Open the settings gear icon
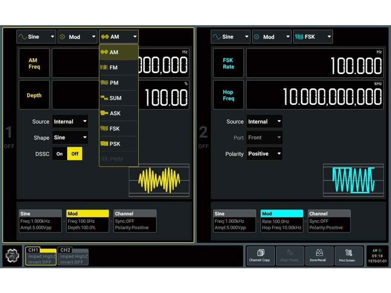 pos(12,256)
